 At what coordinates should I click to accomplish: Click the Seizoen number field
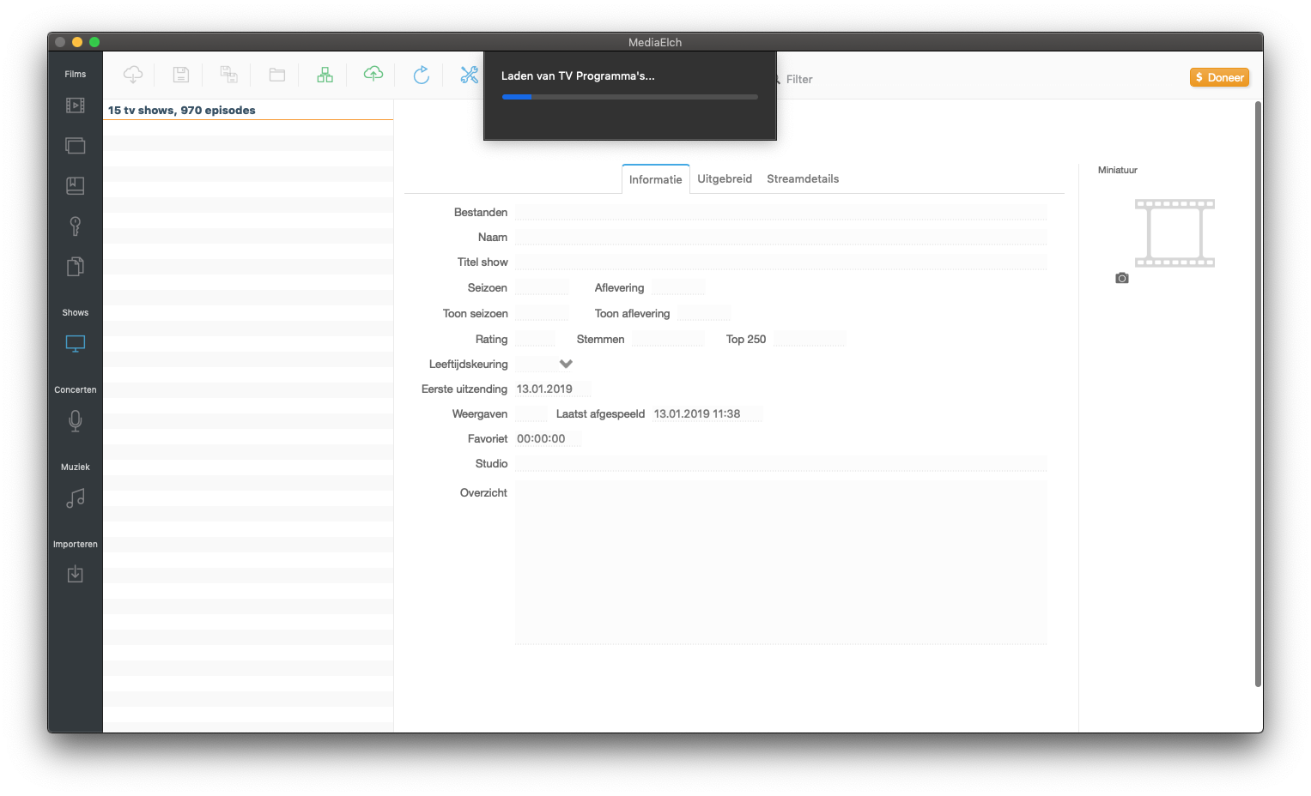point(542,288)
